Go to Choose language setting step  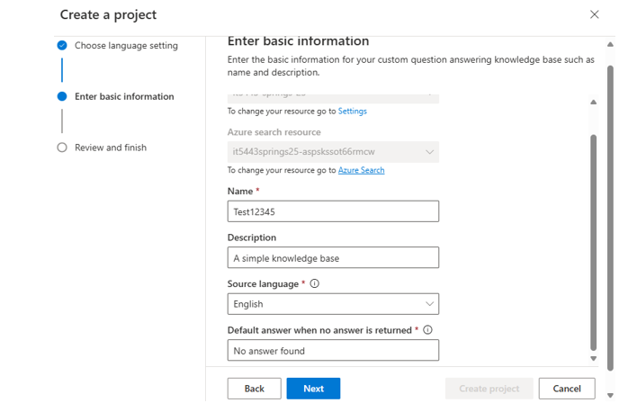(x=126, y=46)
